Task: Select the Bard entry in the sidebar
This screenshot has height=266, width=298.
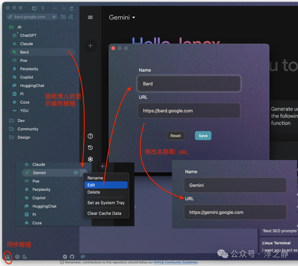Action: (x=42, y=52)
